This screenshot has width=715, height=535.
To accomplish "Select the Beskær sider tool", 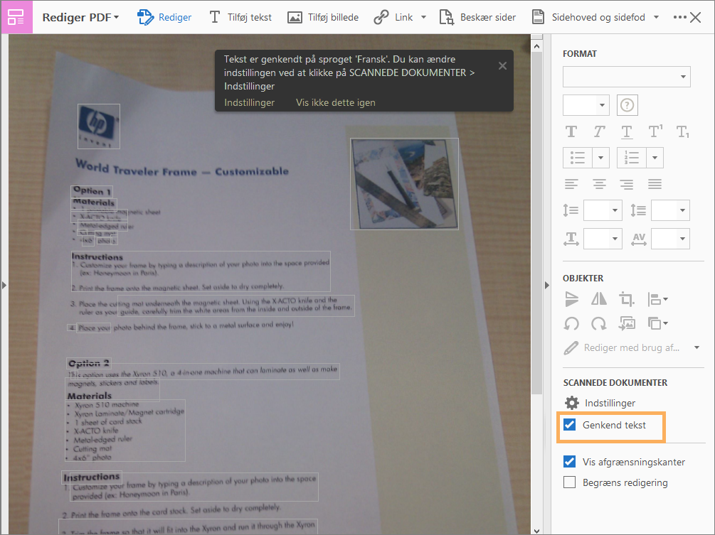I will point(477,17).
